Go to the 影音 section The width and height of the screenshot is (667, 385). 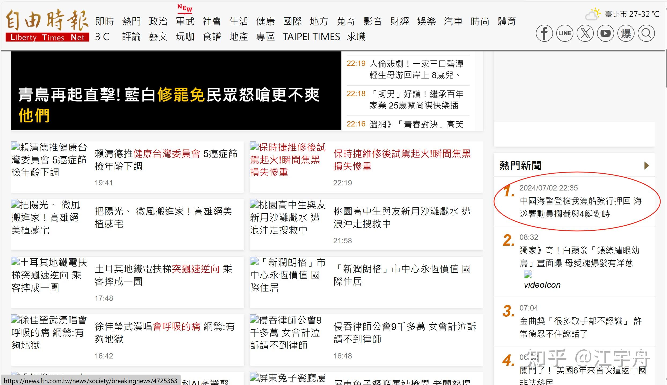(373, 21)
